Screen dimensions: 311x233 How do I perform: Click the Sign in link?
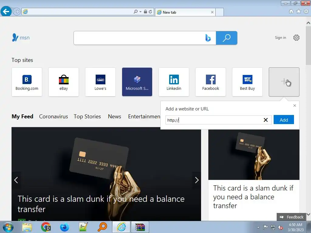click(280, 38)
